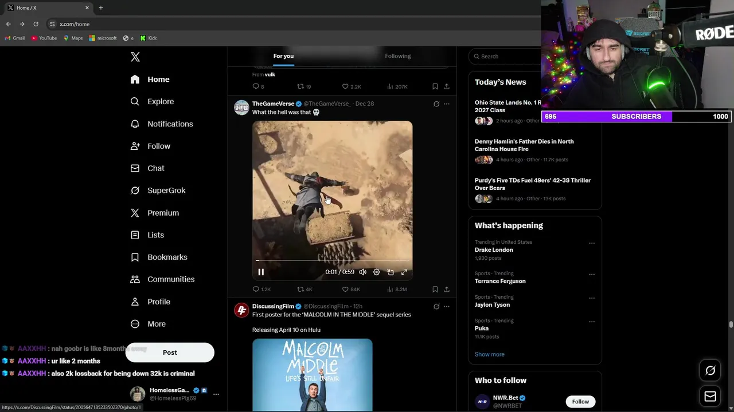Open more options on DiscussingFilm post

coord(447,307)
